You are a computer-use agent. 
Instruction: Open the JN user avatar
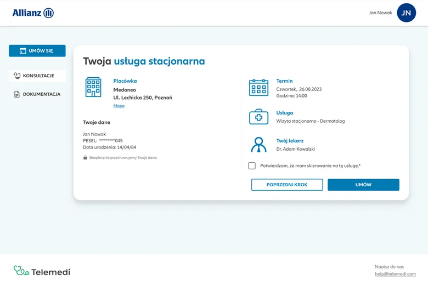click(x=406, y=13)
